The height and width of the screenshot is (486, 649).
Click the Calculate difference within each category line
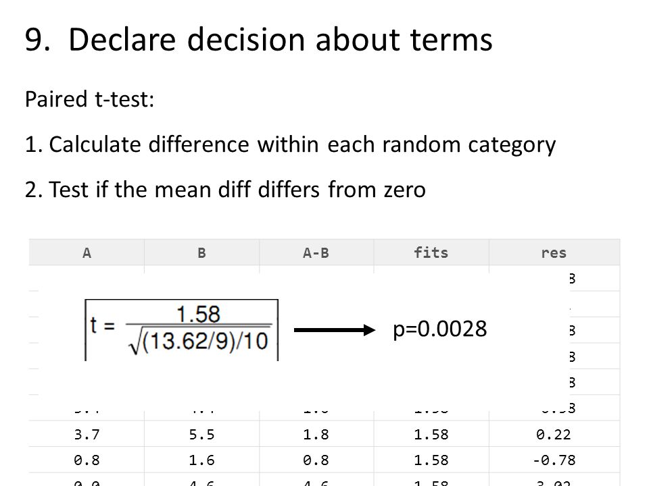click(x=290, y=145)
